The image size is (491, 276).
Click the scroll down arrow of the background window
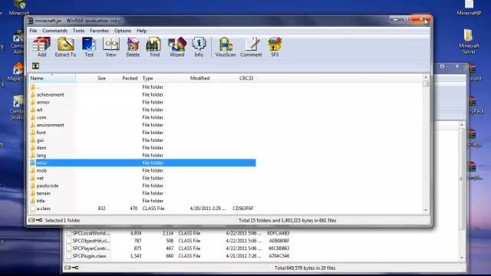[462, 258]
